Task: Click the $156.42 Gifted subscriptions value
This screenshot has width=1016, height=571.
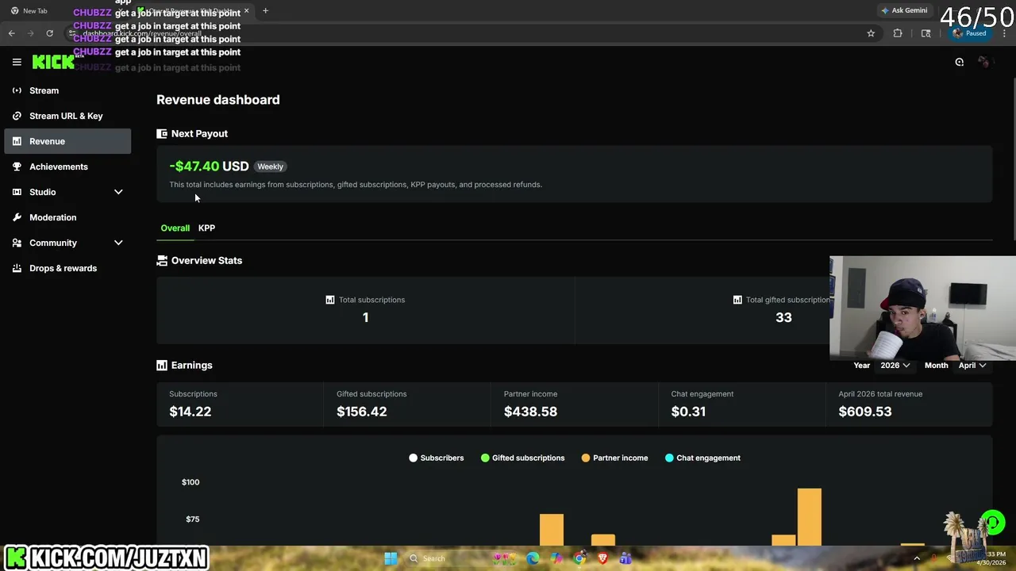Action: point(361,412)
